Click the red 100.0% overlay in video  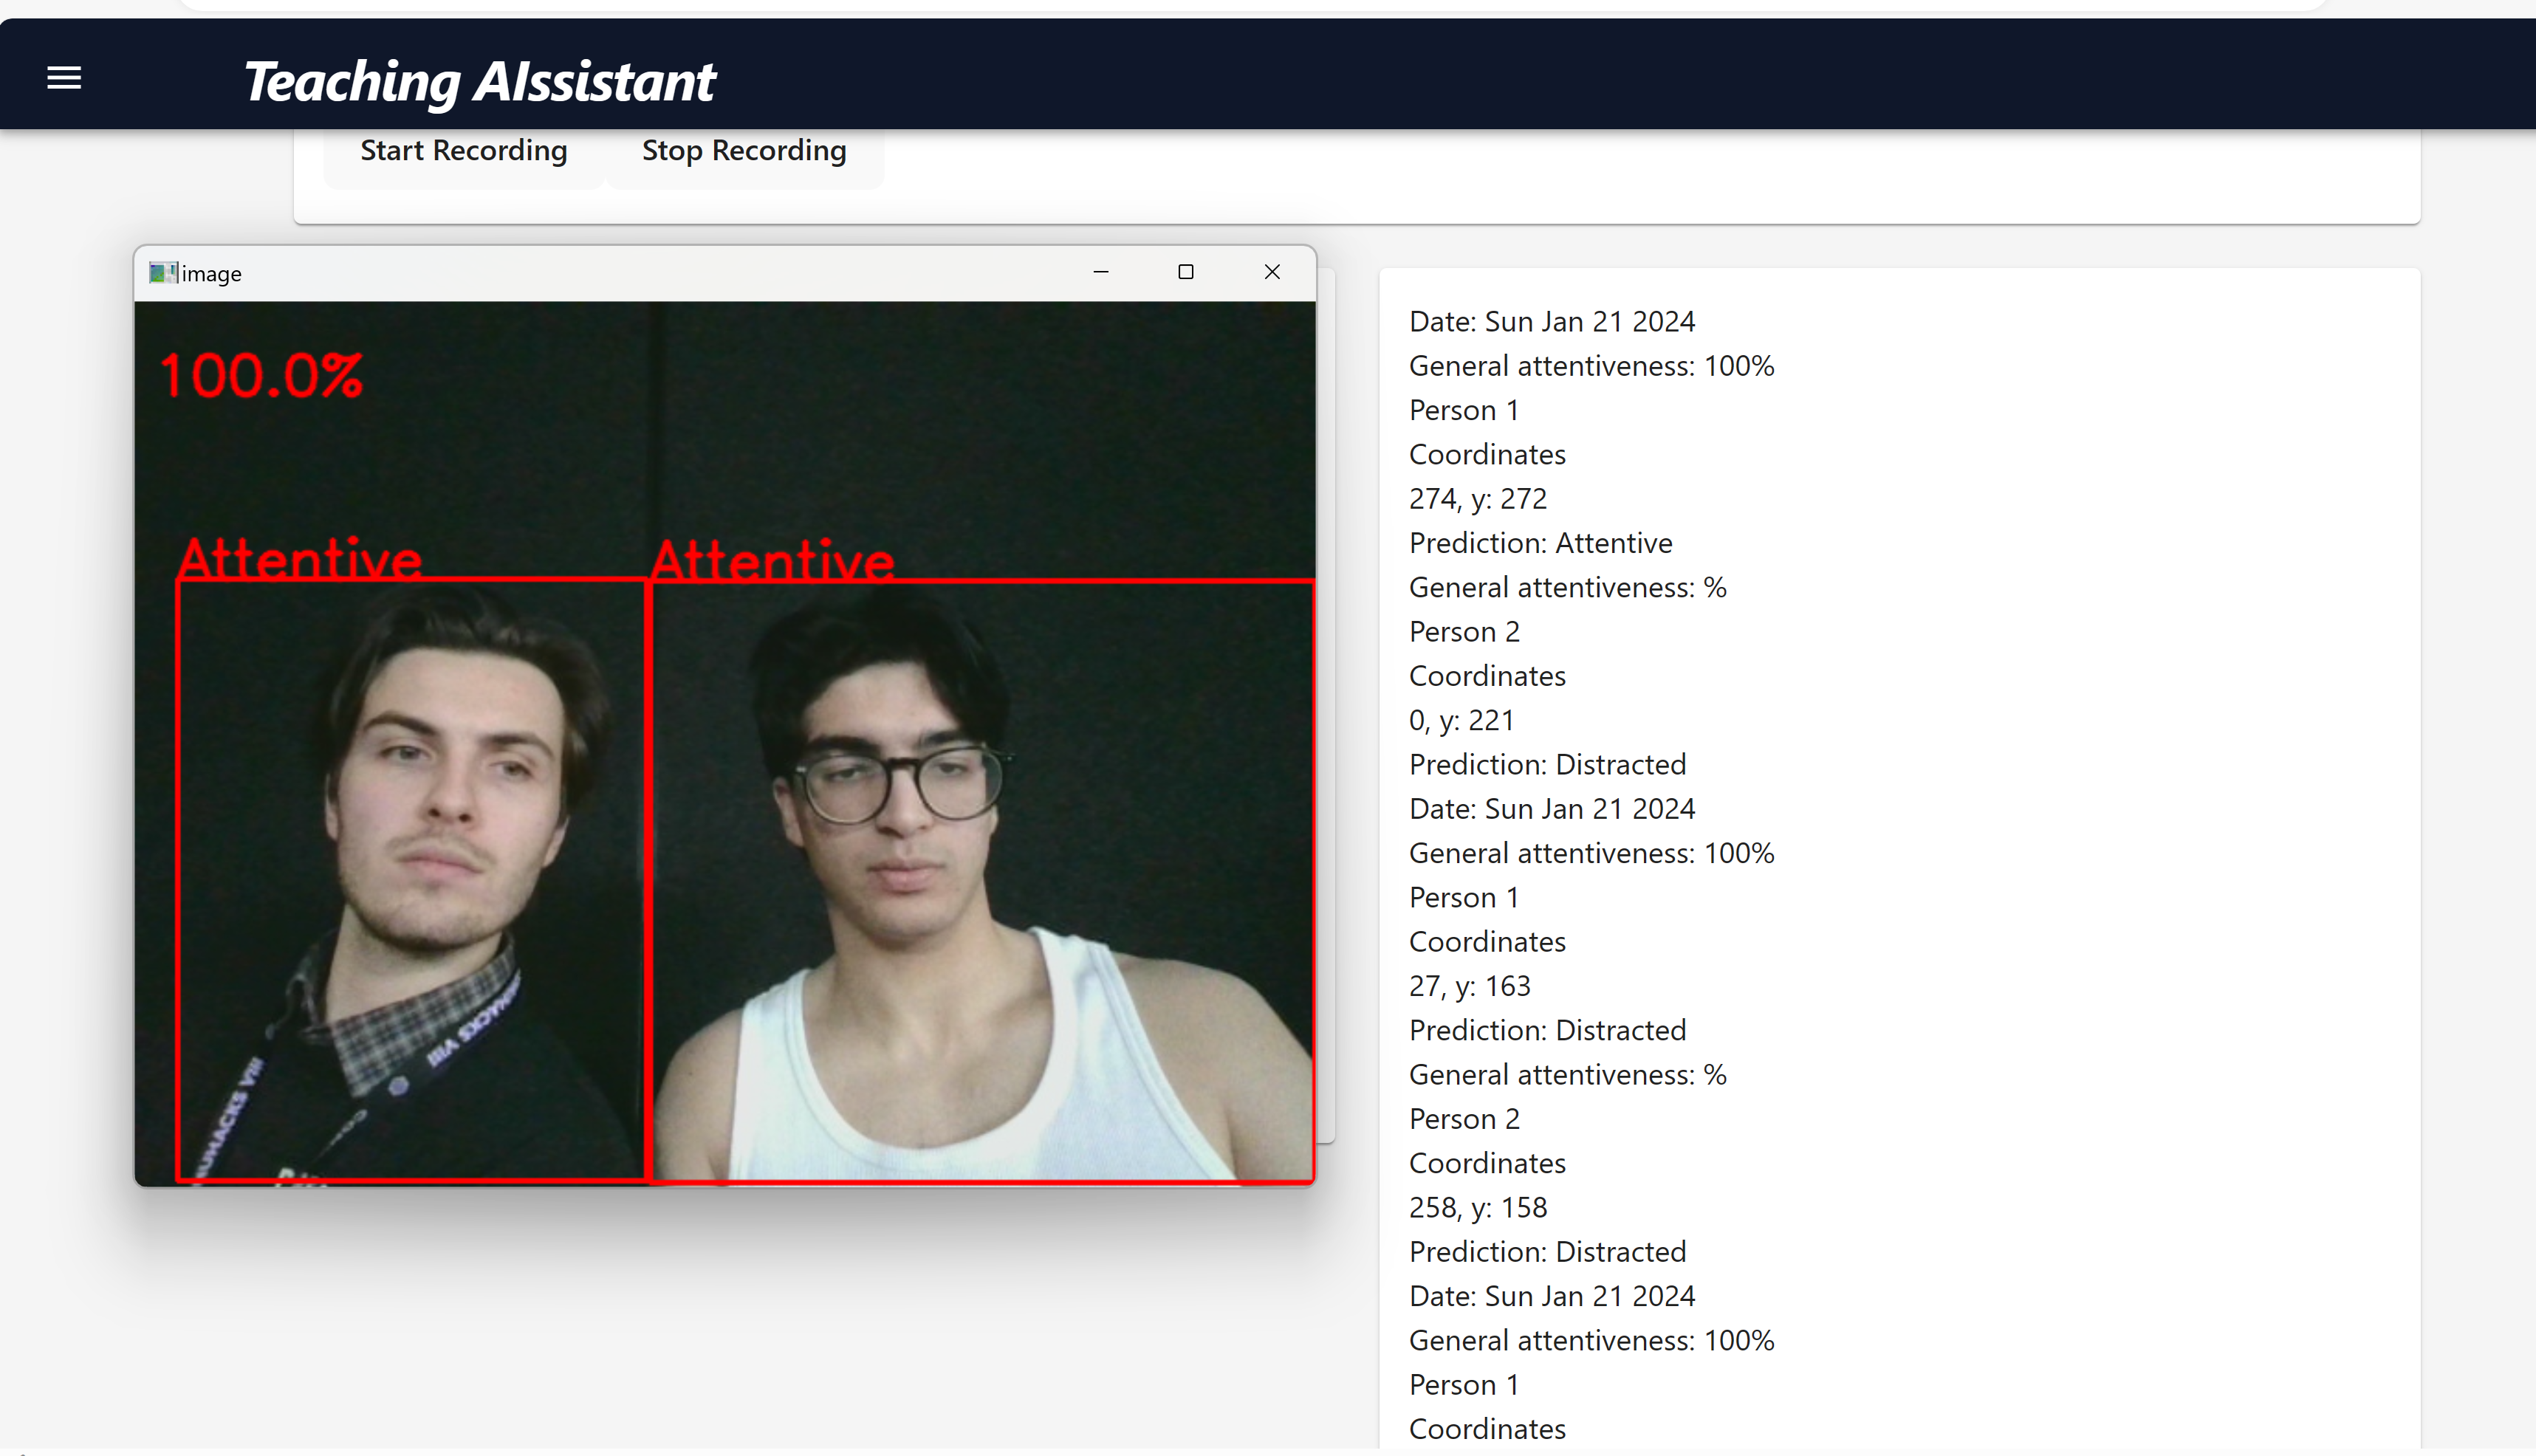[x=261, y=377]
